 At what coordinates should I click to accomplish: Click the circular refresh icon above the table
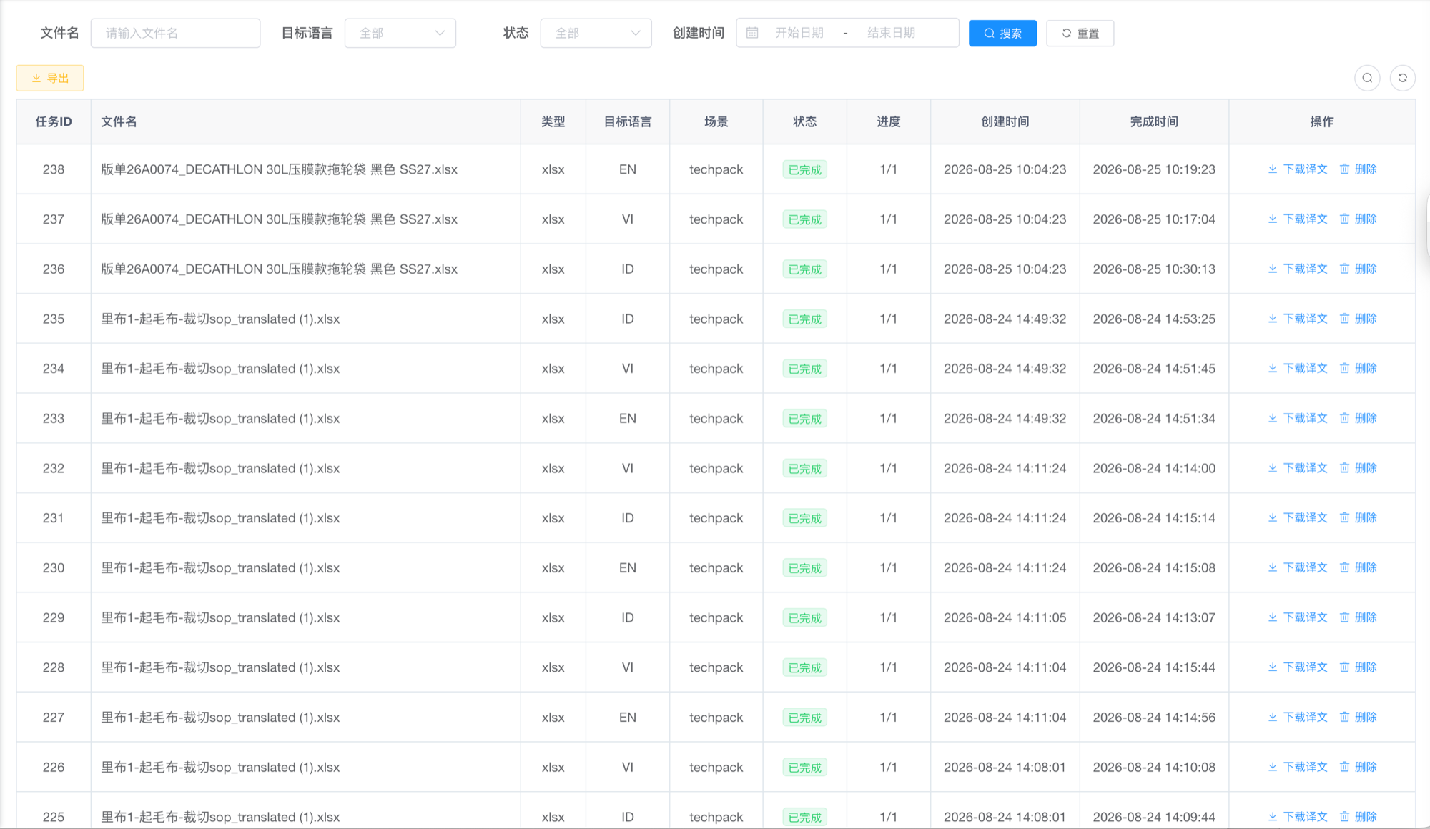pos(1402,78)
